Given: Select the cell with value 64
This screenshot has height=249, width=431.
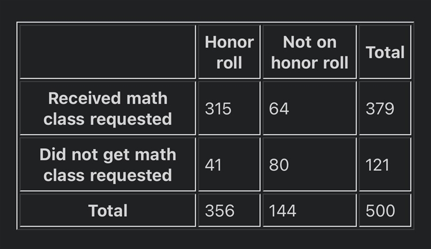Looking at the screenshot, I should coord(309,108).
